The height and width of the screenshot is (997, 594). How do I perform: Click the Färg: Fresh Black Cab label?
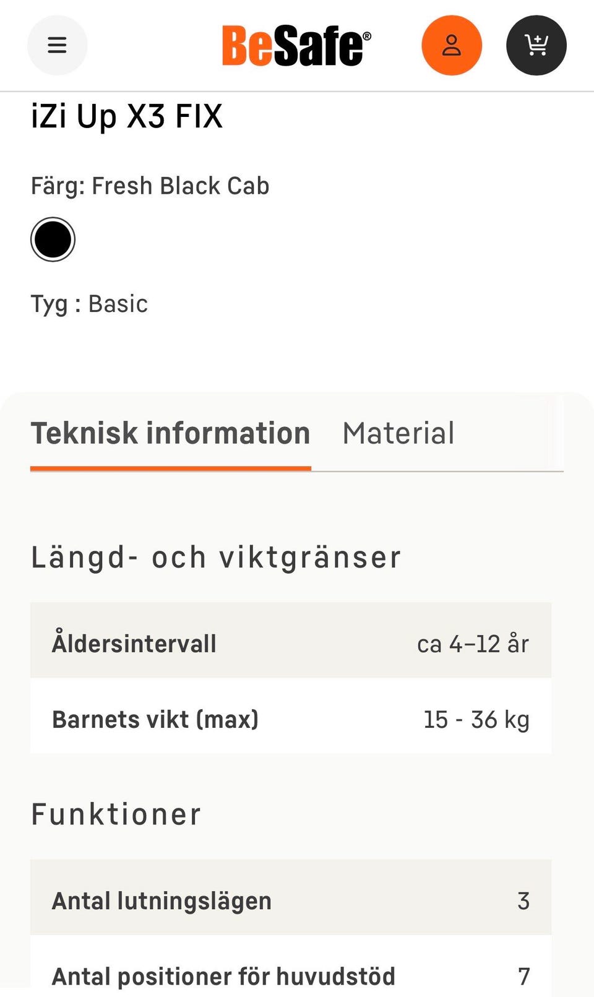point(150,186)
